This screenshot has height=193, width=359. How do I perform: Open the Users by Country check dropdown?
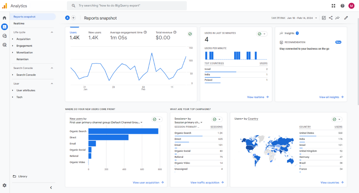pyautogui.click(x=337, y=119)
